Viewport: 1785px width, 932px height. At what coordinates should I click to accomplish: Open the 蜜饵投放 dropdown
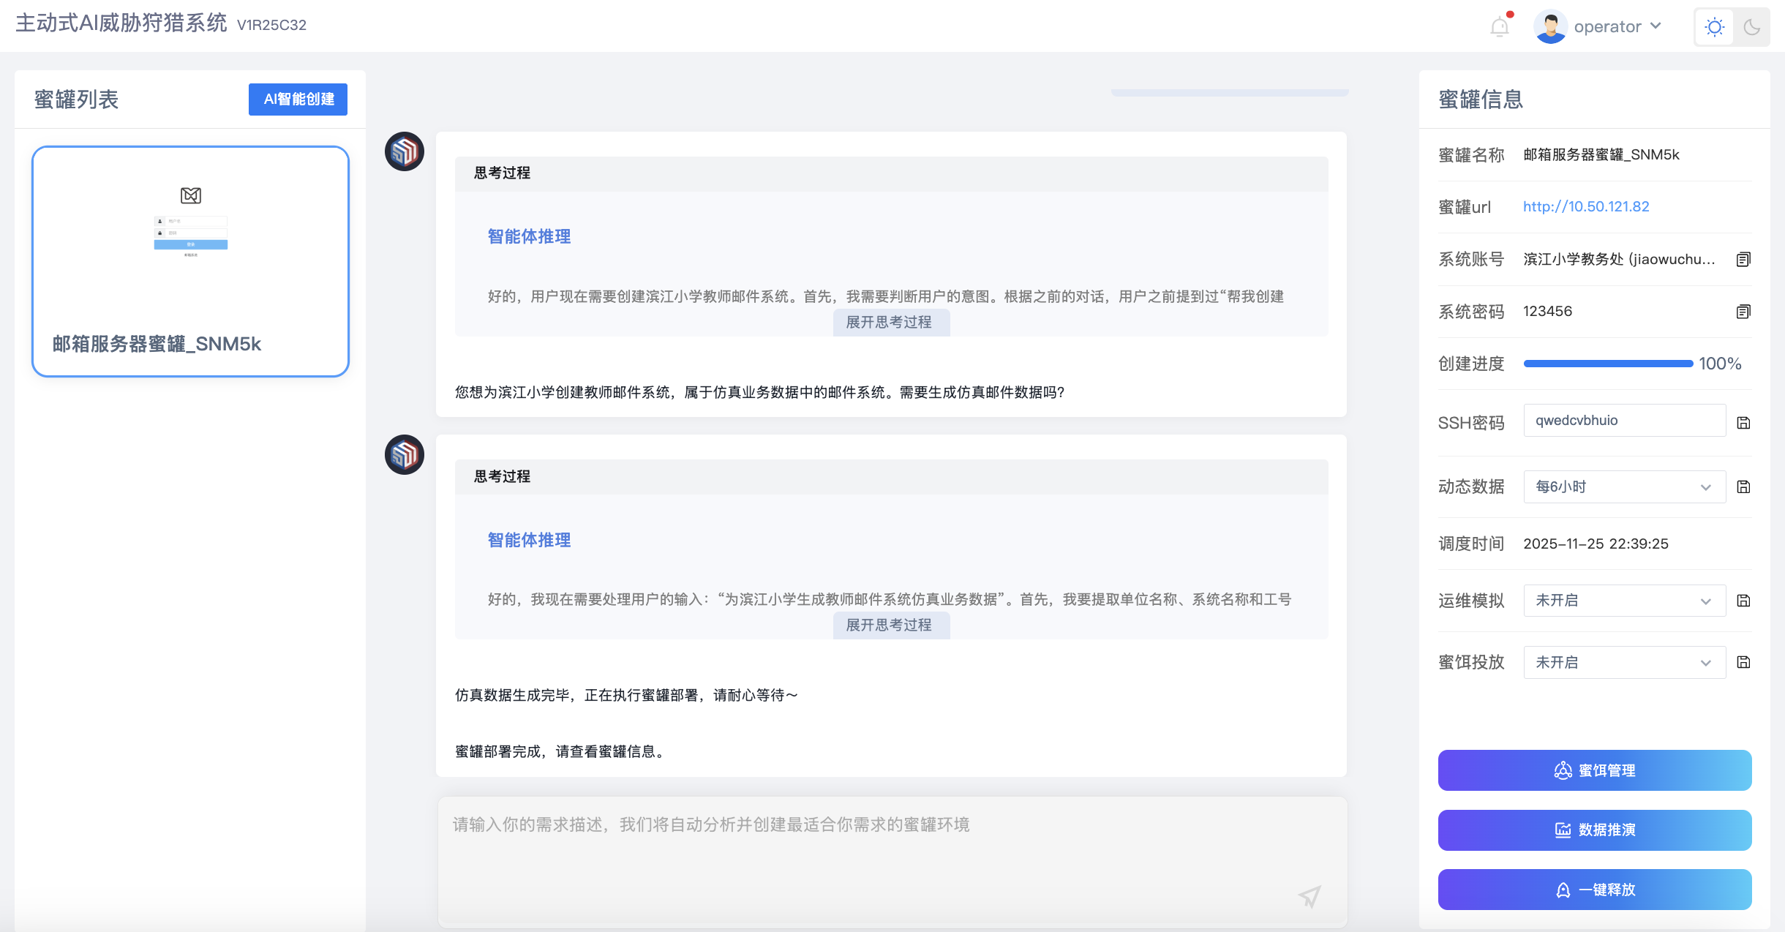(x=1624, y=663)
